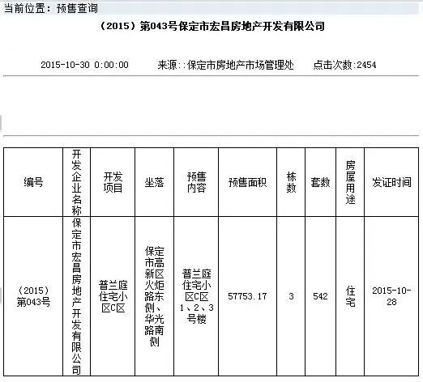Screen dimensions: 423x382
Task: Select the 套数 column header
Action: click(x=320, y=182)
